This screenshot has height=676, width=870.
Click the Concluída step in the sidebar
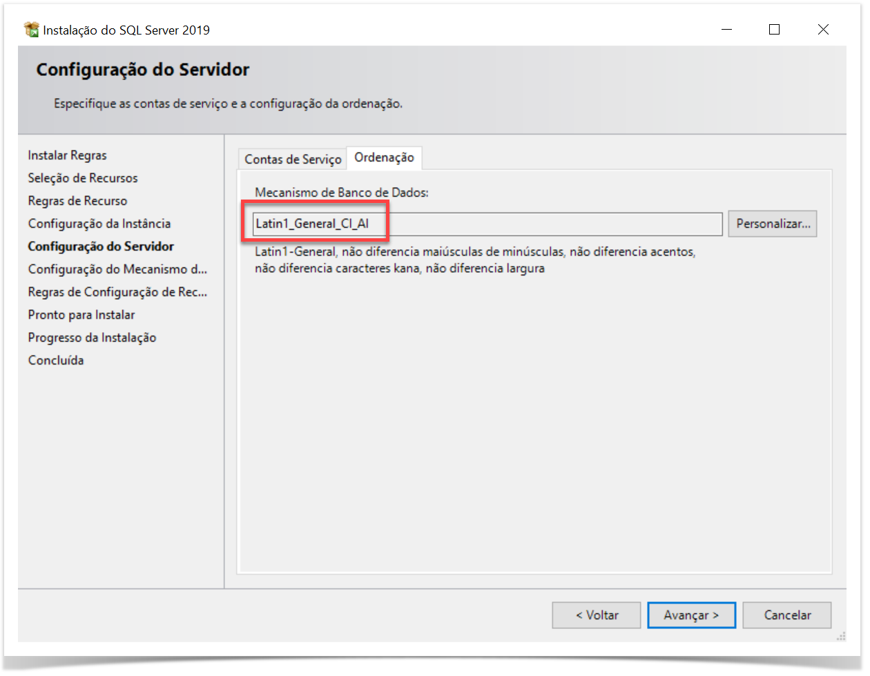coord(56,360)
